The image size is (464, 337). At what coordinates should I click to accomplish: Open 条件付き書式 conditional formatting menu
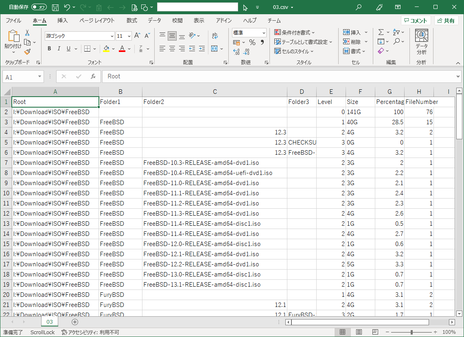[x=294, y=32]
